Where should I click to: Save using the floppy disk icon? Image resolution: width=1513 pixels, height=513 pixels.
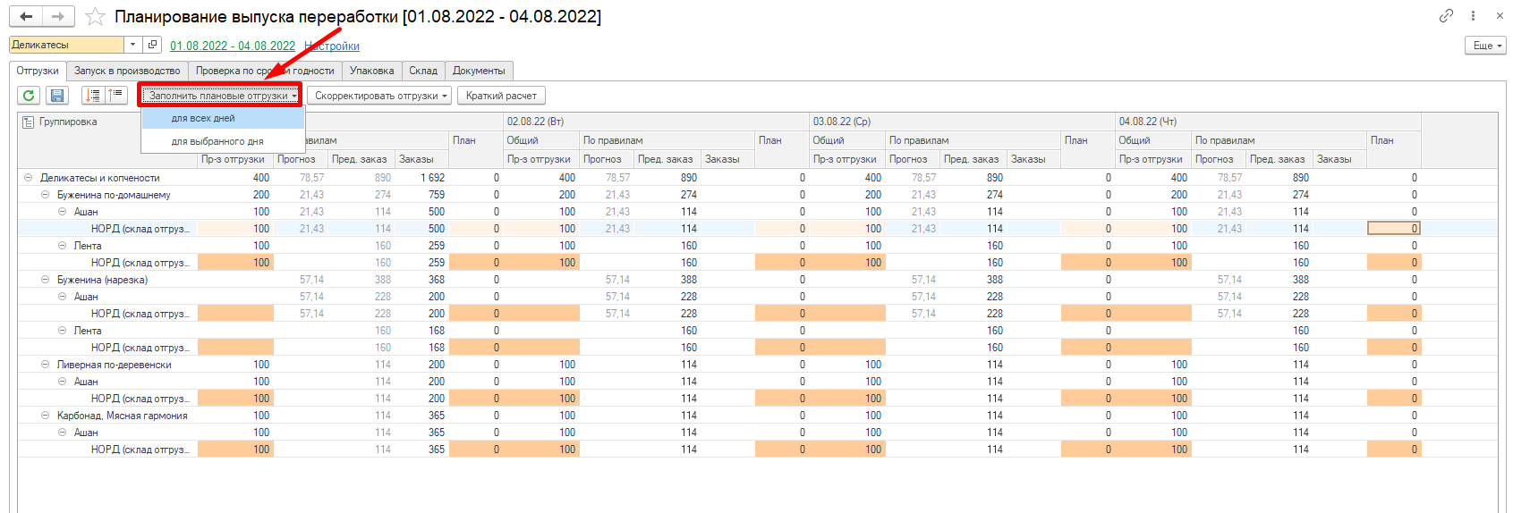coord(57,96)
